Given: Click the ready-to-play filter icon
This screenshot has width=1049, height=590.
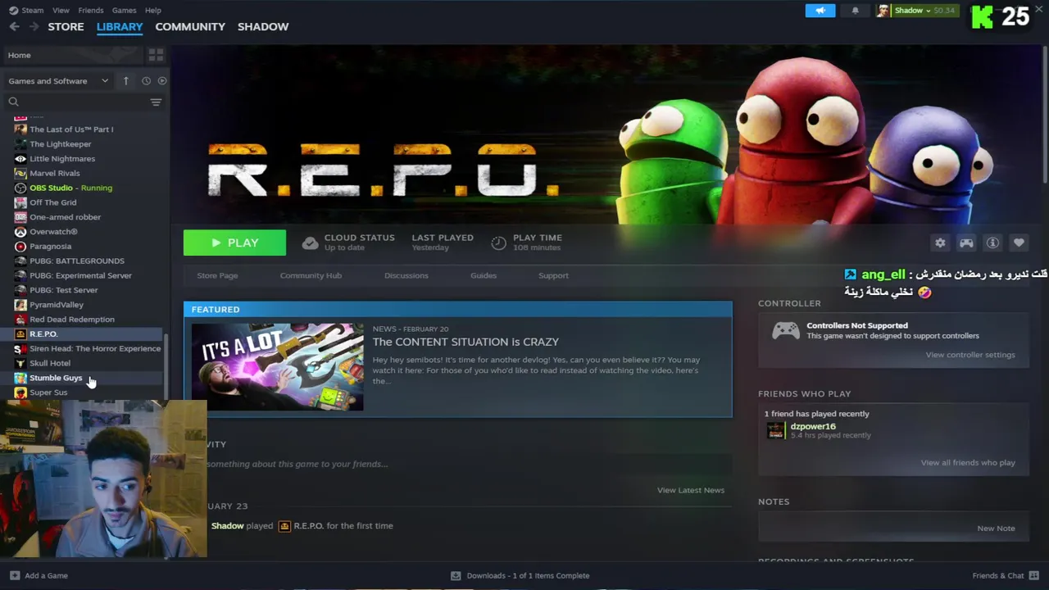Looking at the screenshot, I should click(x=162, y=81).
